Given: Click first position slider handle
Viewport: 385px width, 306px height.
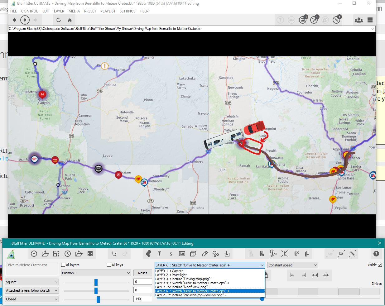Looking at the screenshot, I should tap(96, 282).
